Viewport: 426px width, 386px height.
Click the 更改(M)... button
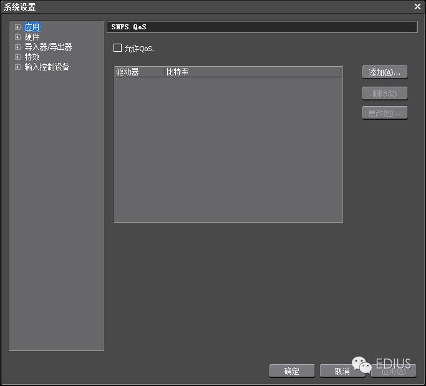(385, 113)
